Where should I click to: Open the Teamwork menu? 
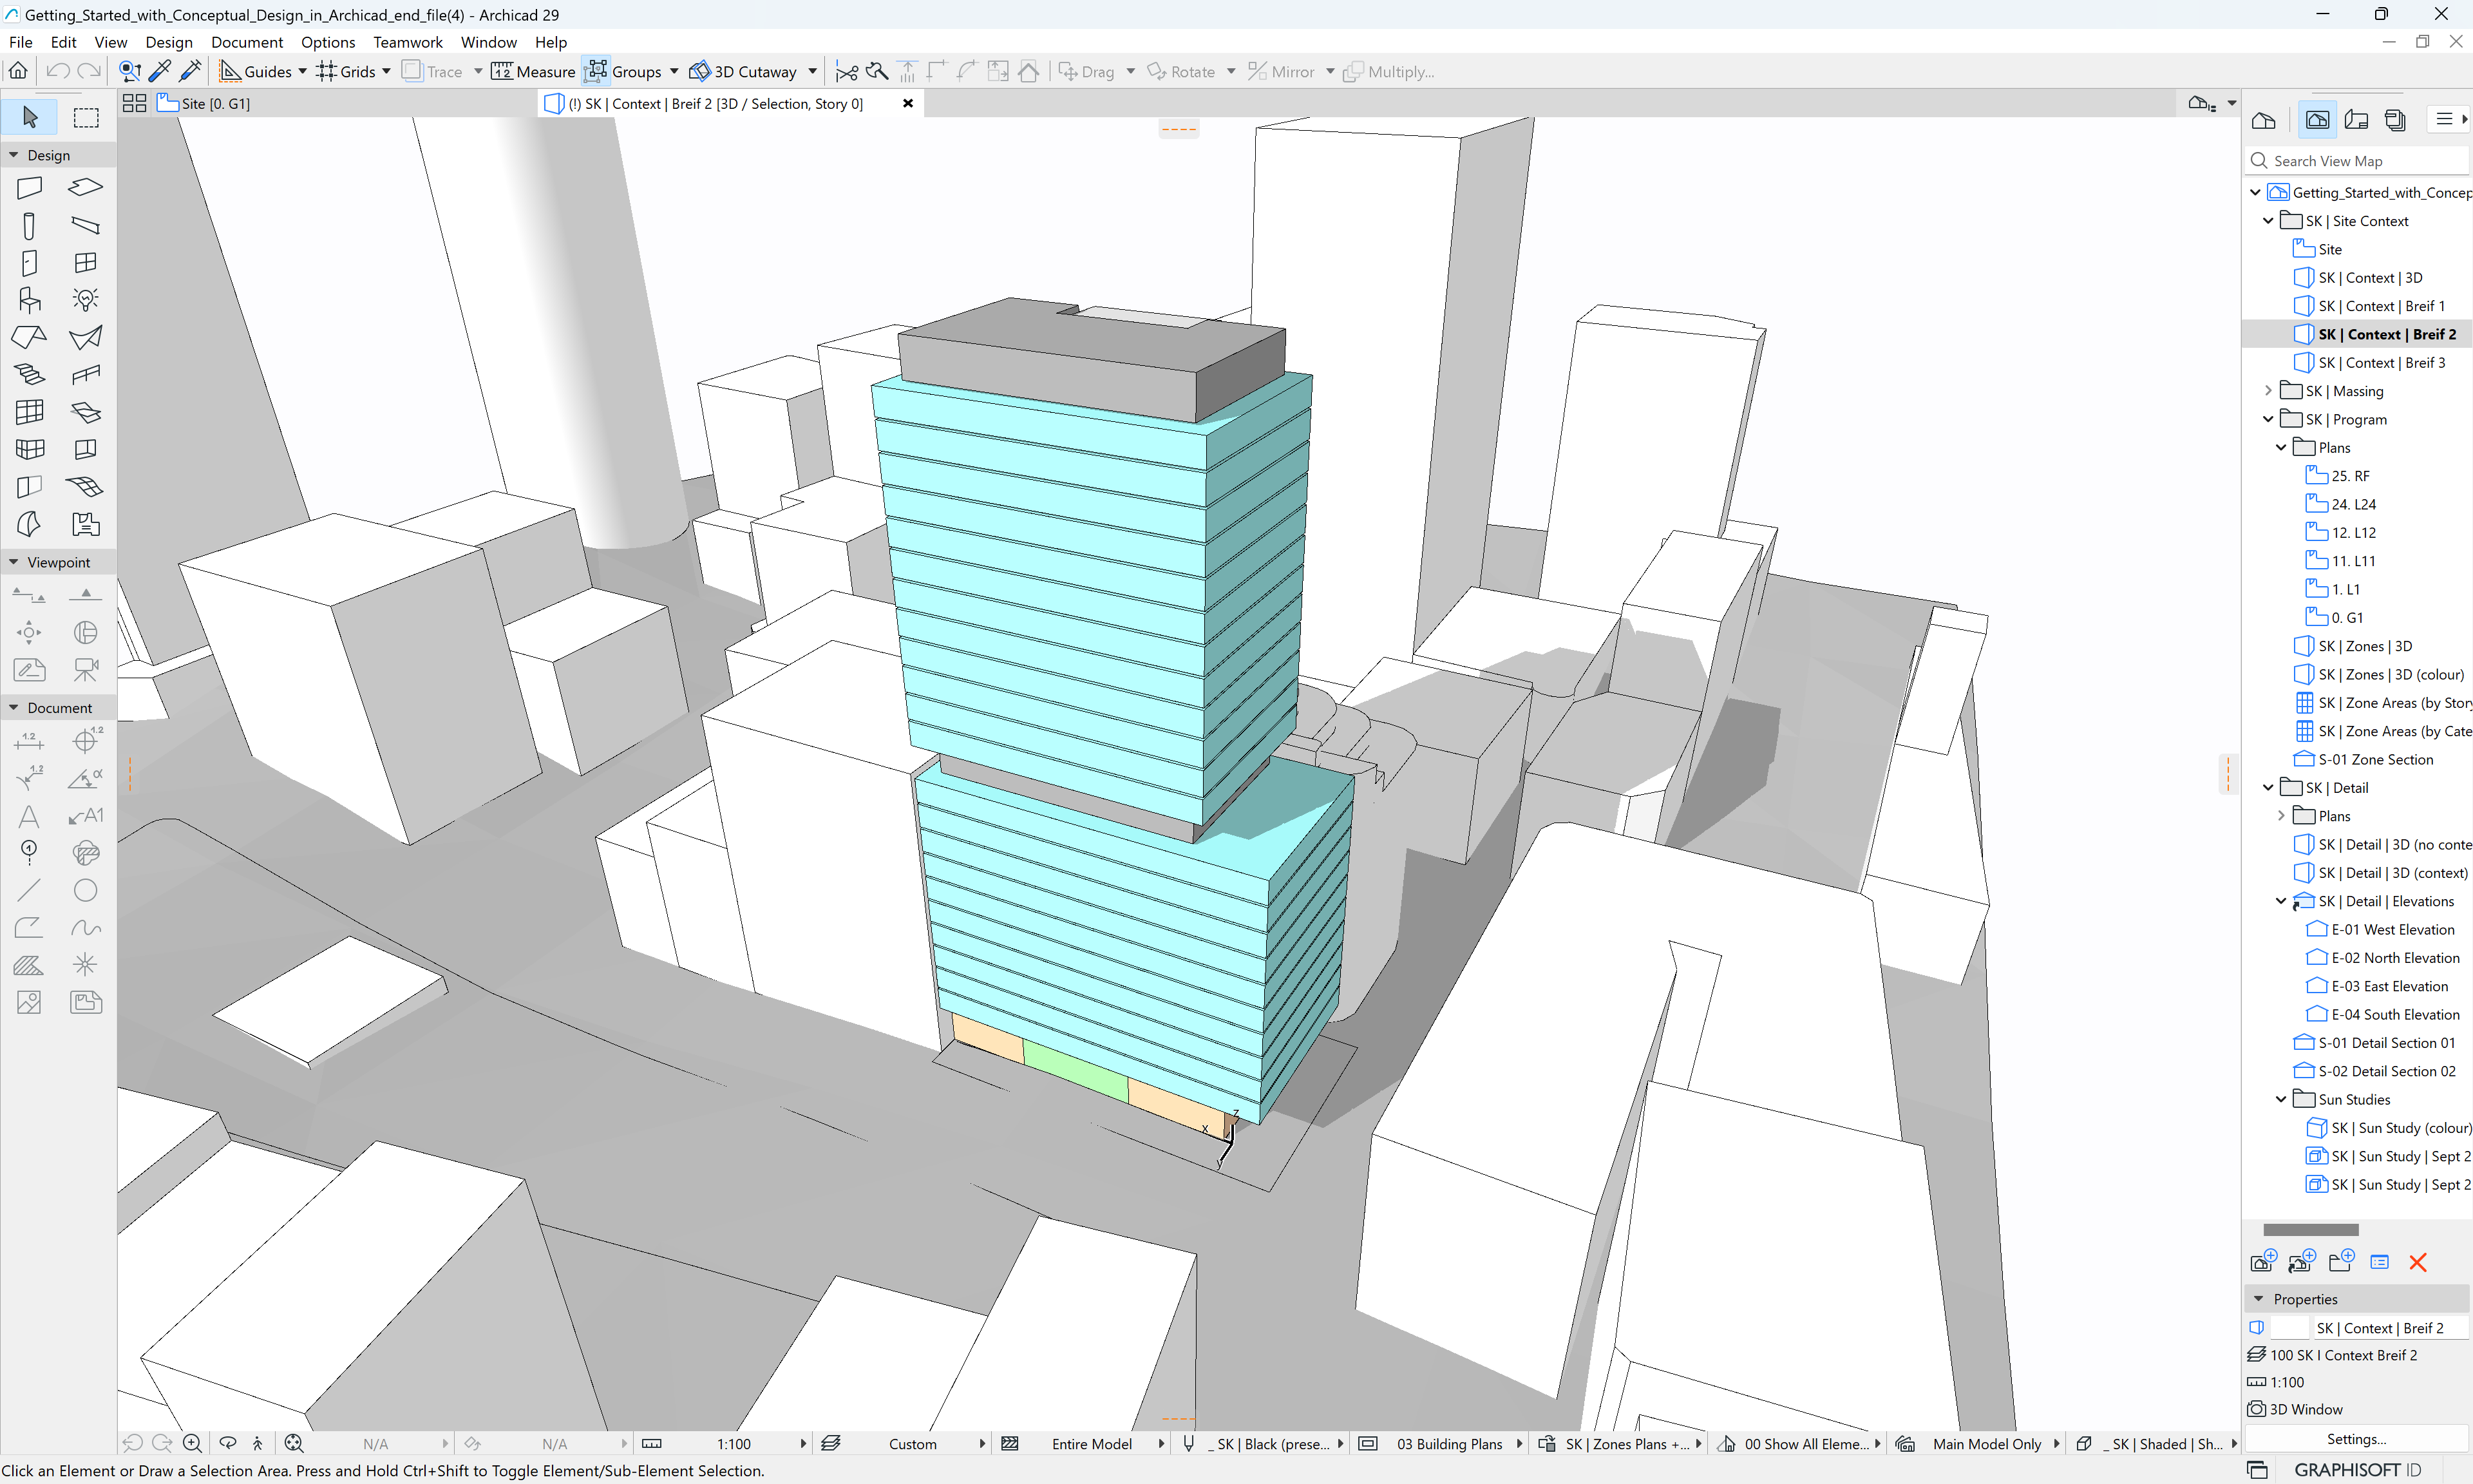(408, 42)
